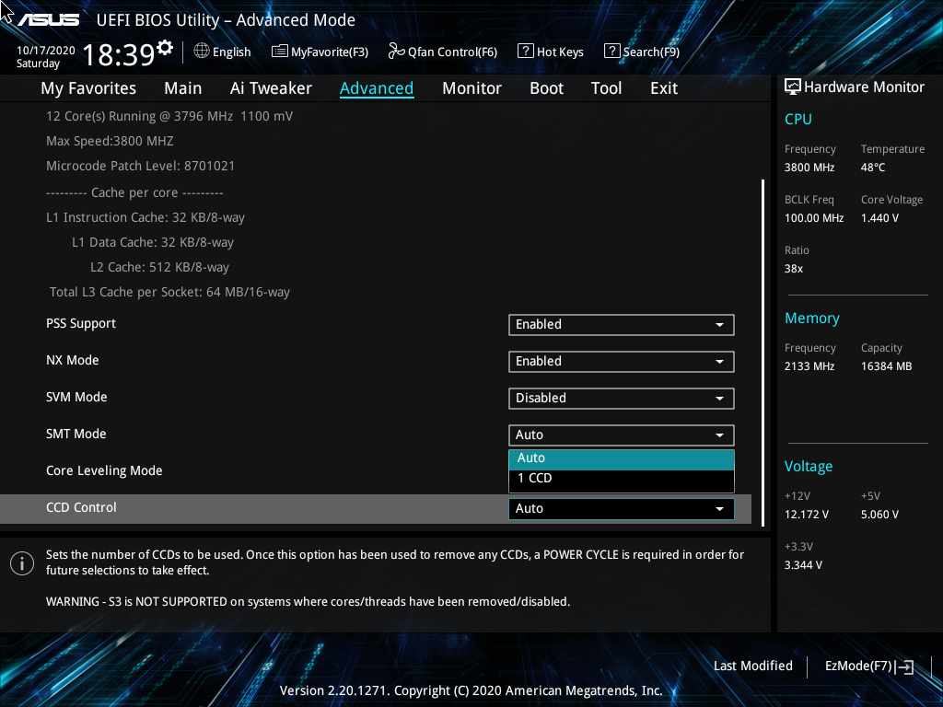This screenshot has width=943, height=707.
Task: Click L2 Cache: 512 KB/8-way line
Action: (160, 267)
